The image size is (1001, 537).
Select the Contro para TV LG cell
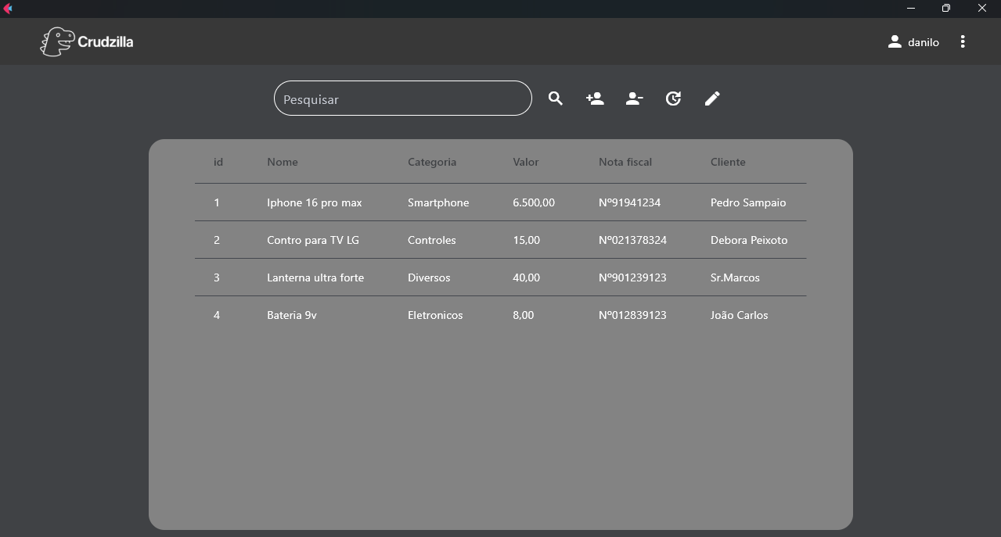(x=313, y=240)
